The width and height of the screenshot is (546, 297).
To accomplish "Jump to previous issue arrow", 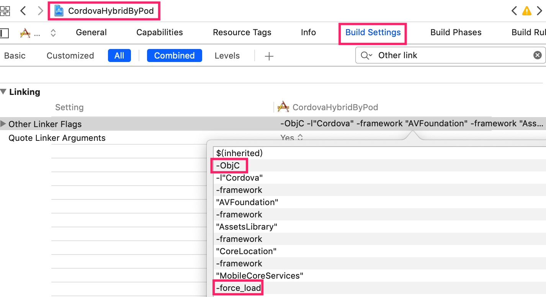I will coord(514,11).
